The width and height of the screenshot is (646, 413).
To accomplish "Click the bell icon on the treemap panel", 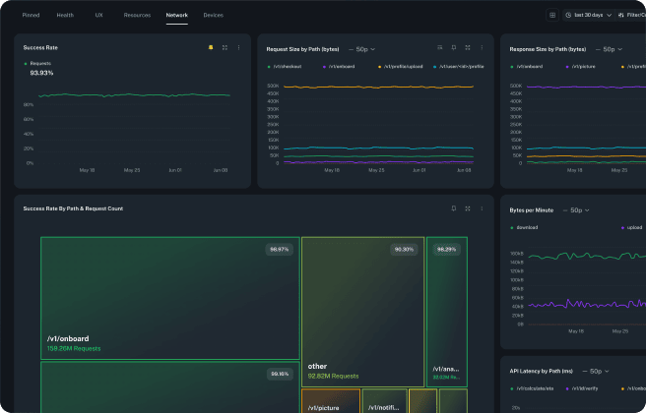I will (453, 208).
